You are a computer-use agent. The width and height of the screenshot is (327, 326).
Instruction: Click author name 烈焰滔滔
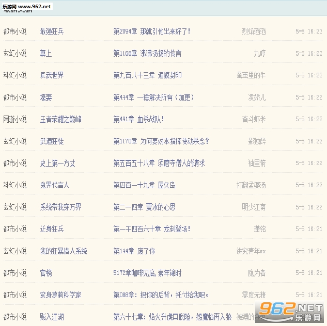[x=254, y=31]
